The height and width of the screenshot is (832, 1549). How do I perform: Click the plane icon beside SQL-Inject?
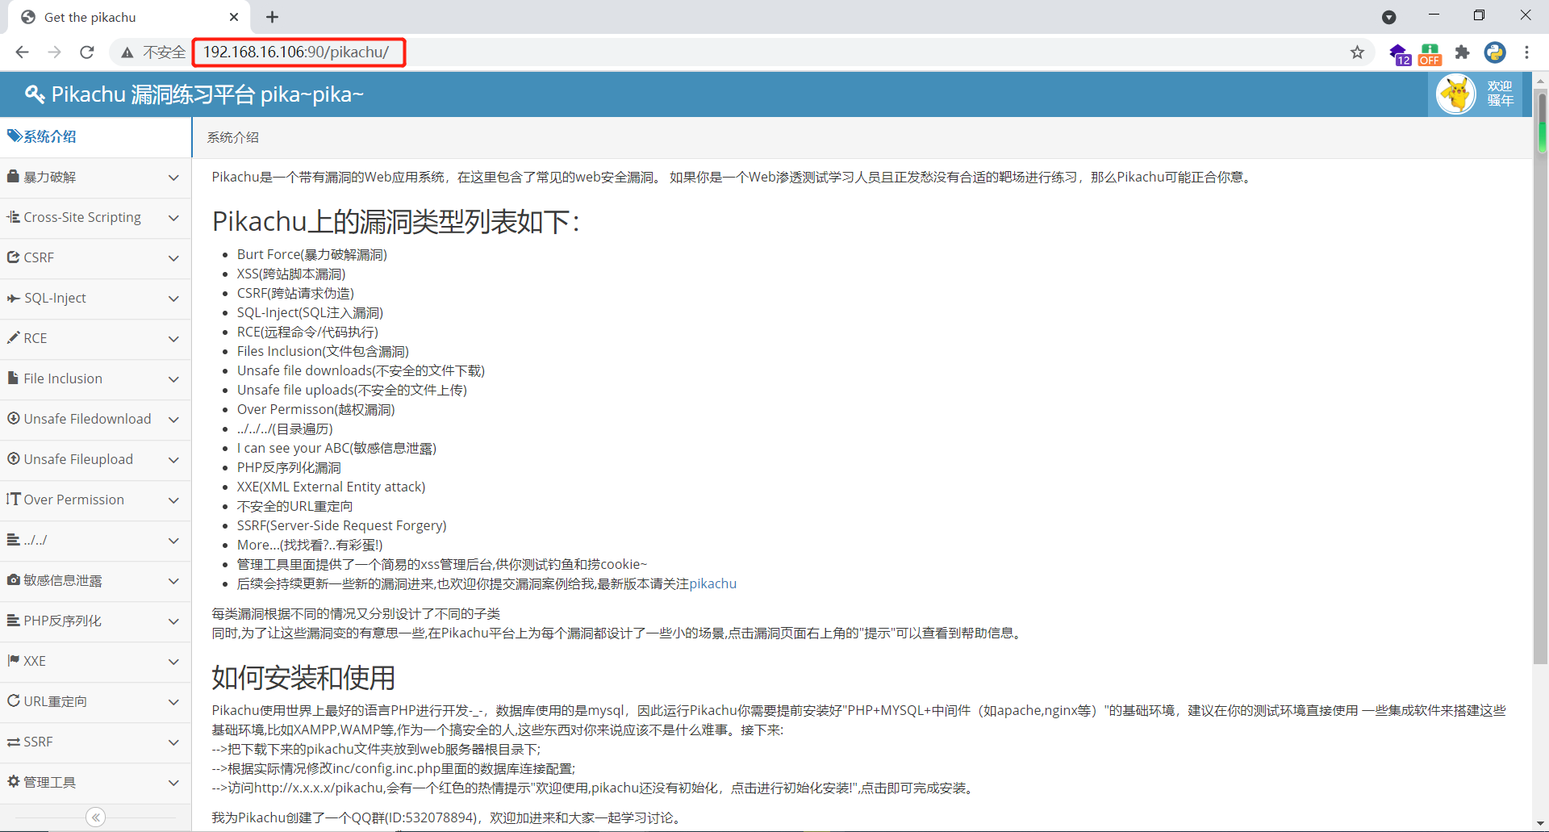pos(13,298)
